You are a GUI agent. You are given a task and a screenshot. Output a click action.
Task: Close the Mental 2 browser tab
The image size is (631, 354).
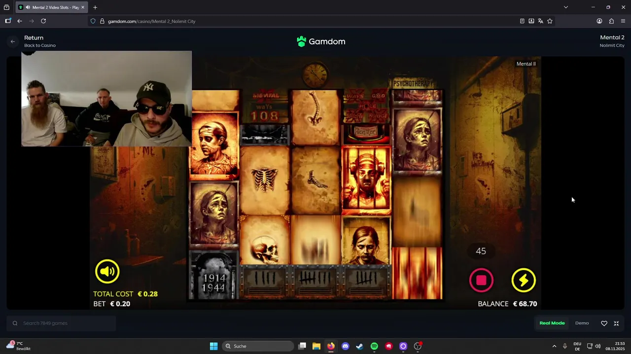pos(83,7)
